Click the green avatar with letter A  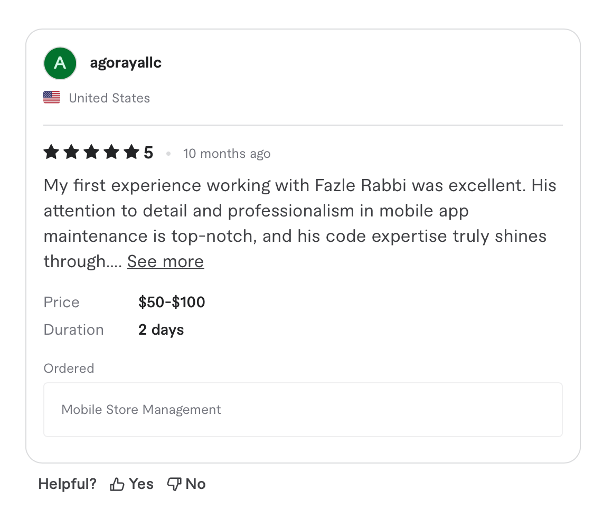tap(60, 63)
